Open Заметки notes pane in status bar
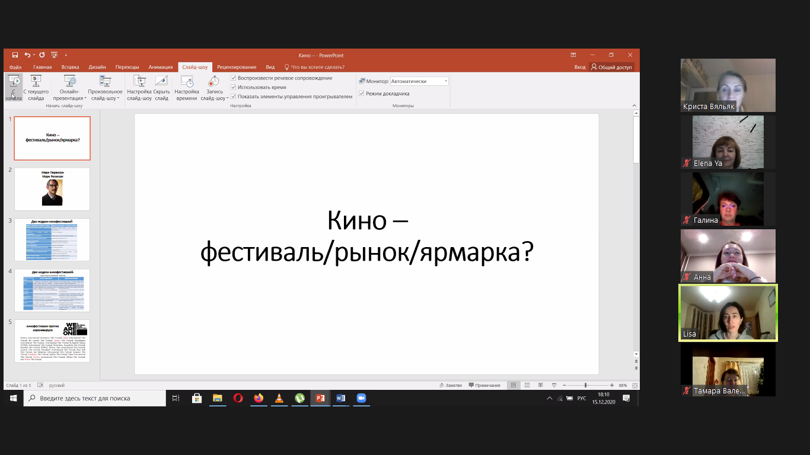Screen dimensions: 810x455 pyautogui.click(x=450, y=385)
